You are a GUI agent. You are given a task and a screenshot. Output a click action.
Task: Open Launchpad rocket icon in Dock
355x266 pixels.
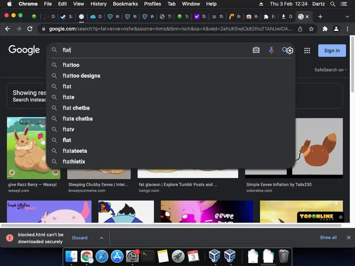click(x=178, y=256)
